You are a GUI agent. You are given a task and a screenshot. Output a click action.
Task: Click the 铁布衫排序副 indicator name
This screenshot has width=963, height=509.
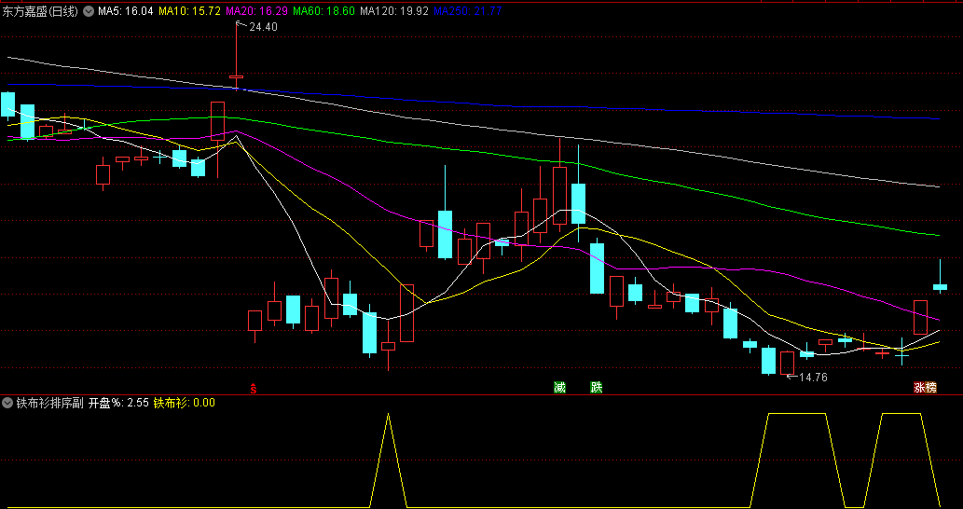[49, 404]
